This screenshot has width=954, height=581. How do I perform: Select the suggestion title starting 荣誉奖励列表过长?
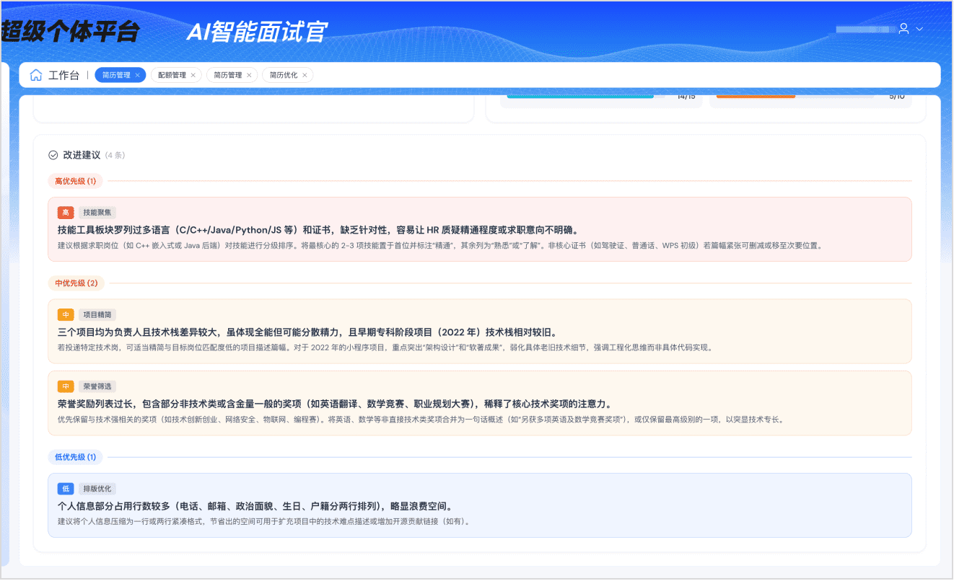(x=335, y=404)
